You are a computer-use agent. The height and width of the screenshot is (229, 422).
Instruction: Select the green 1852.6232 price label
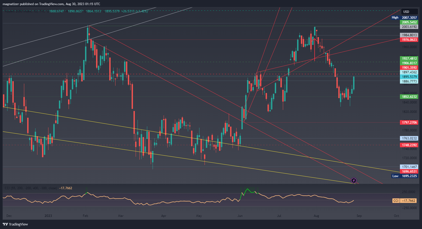click(x=409, y=97)
